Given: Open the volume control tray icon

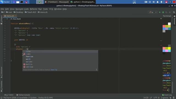Looking at the screenshot, I should (x=154, y=2).
